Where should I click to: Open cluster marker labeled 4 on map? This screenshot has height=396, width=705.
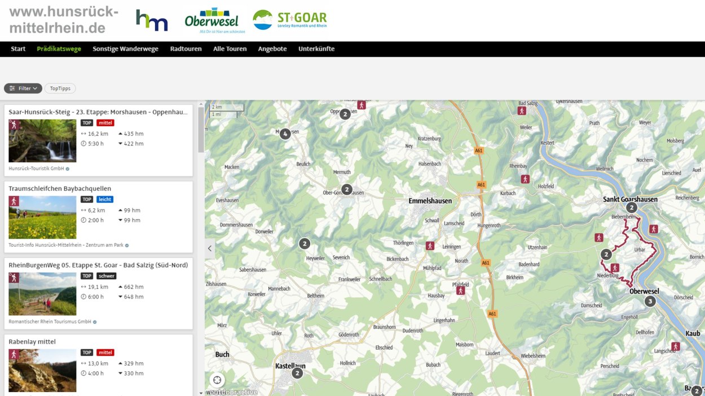click(x=285, y=134)
